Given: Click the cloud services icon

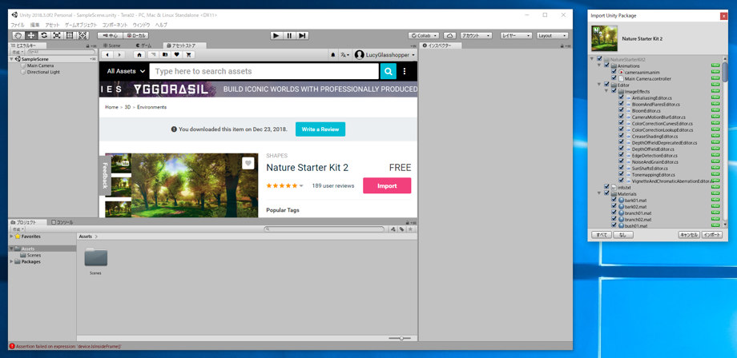Looking at the screenshot, I should tap(450, 36).
